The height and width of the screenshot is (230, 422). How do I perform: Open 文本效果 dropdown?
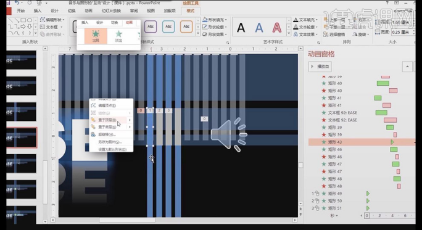pos(305,34)
